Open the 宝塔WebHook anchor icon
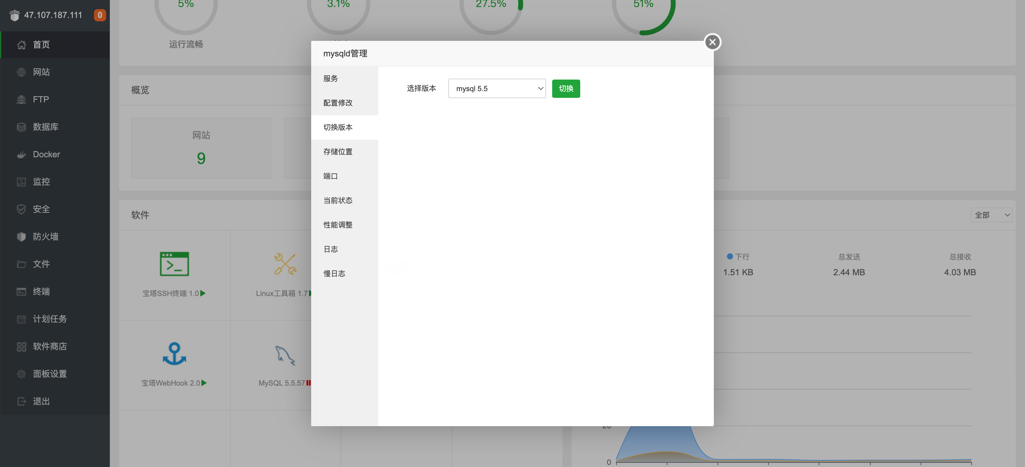The width and height of the screenshot is (1025, 467). 174,353
